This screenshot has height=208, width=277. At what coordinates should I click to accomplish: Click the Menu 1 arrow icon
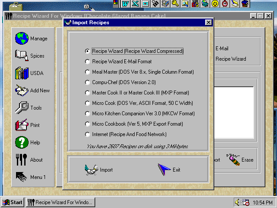point(21,177)
